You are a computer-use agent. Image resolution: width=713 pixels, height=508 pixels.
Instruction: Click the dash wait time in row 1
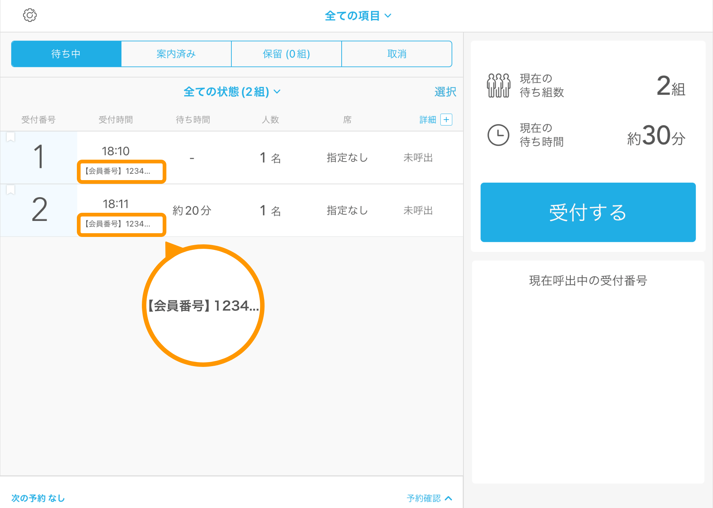(x=192, y=158)
